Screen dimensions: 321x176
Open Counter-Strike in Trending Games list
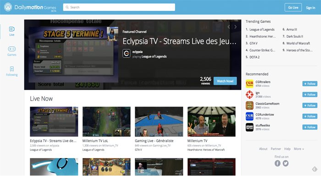click(262, 50)
